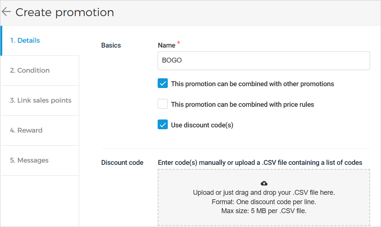Image resolution: width=381 pixels, height=227 pixels.
Task: Click 'combined with other promotions' label text
Action: tap(252, 84)
